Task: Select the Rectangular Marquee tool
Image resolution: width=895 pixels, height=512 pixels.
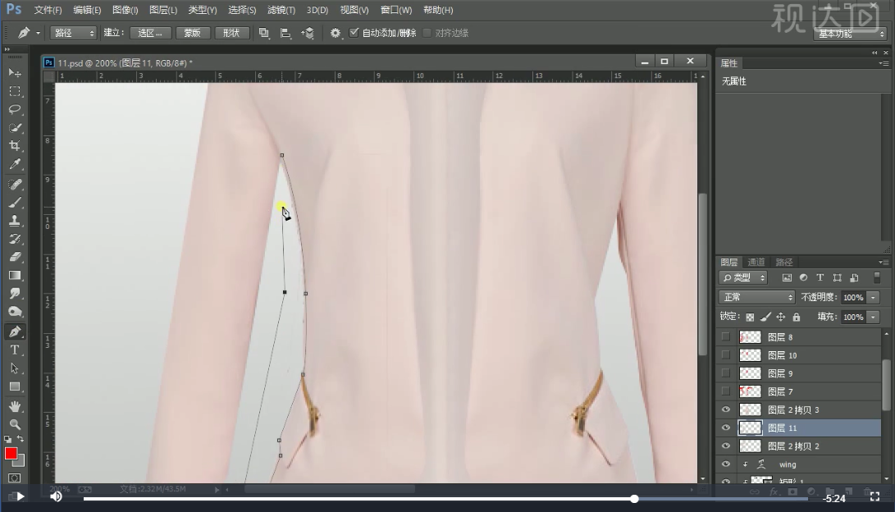Action: 15,91
